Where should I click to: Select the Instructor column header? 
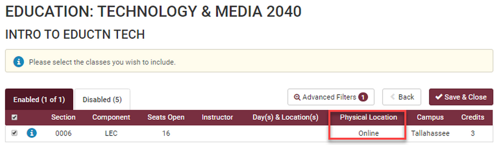217,117
